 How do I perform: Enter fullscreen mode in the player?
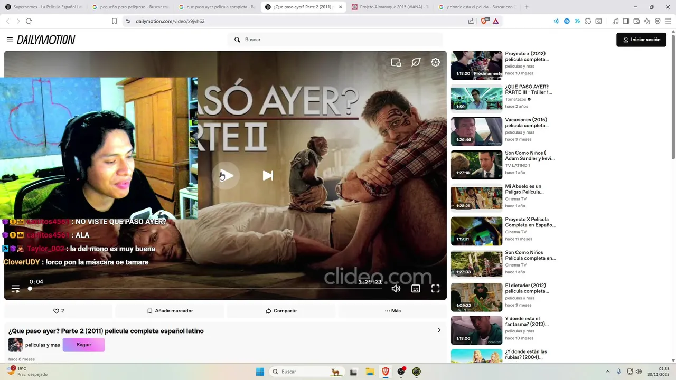[435, 289]
